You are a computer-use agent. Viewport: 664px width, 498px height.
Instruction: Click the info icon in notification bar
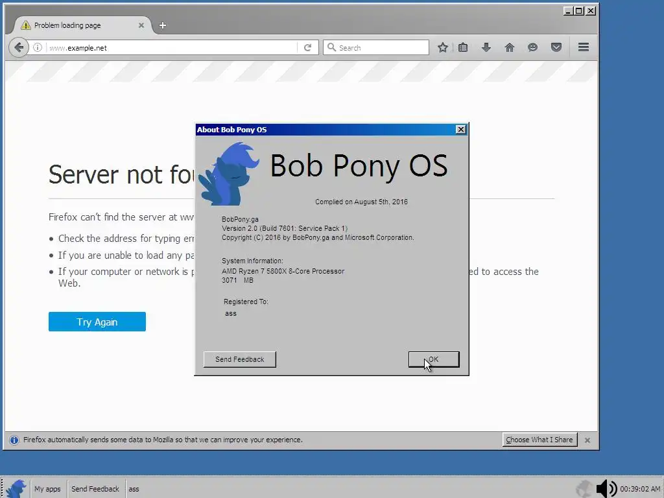click(14, 440)
